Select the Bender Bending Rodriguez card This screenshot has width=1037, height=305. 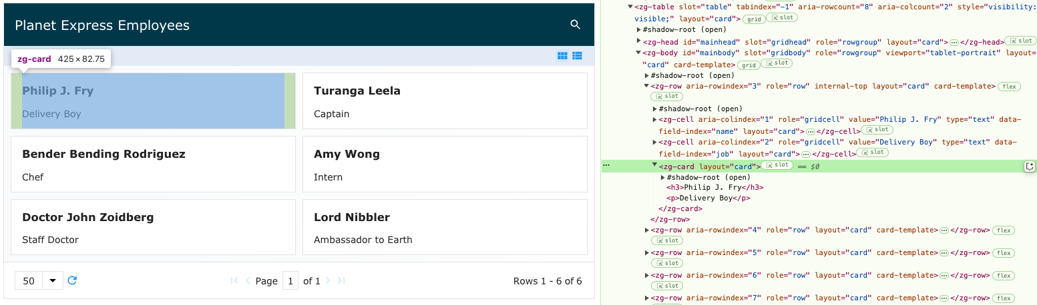[153, 164]
